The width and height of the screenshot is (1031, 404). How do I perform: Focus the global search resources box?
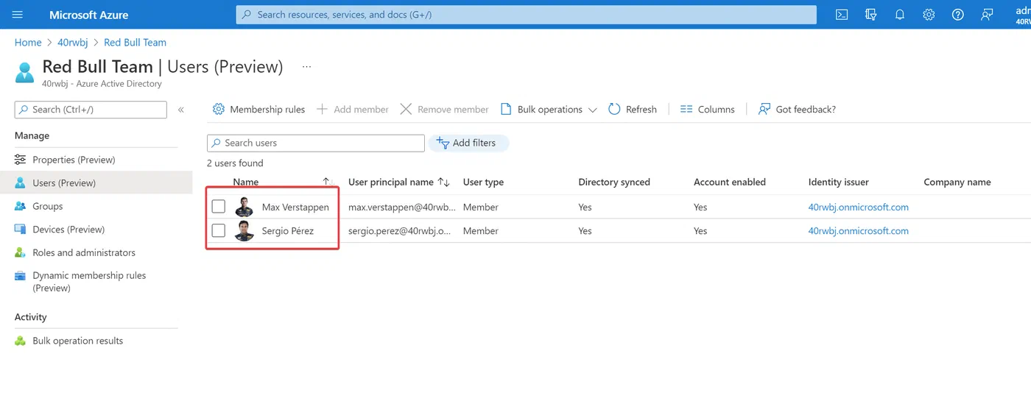tap(526, 15)
